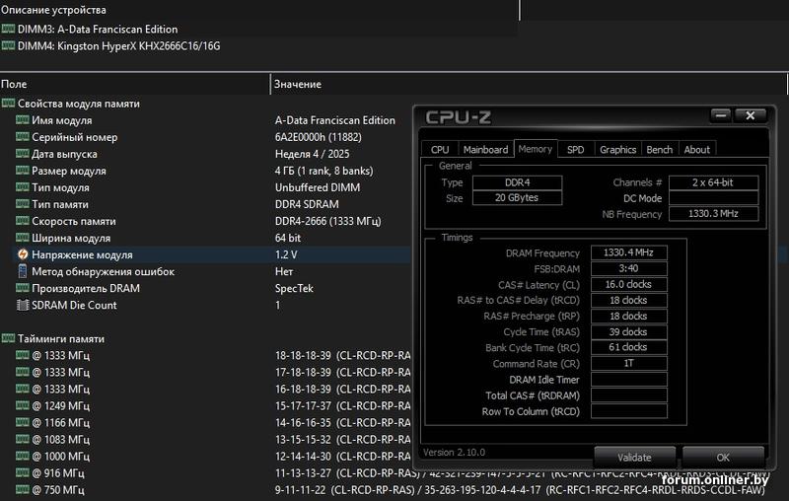789x501 pixels.
Task: Click the icon next to Производитель DRAM
Action: coord(22,288)
